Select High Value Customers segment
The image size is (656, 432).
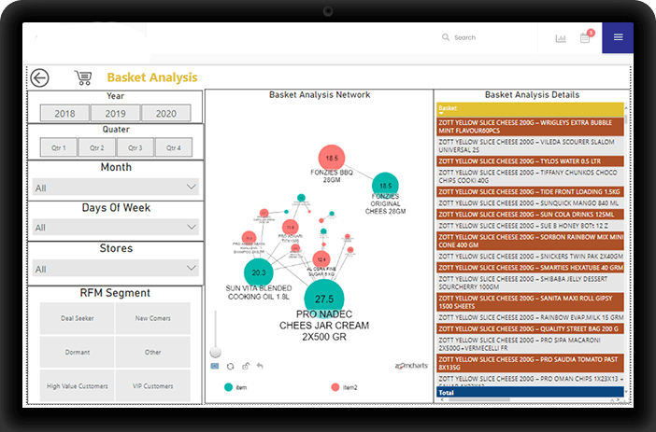click(x=78, y=385)
